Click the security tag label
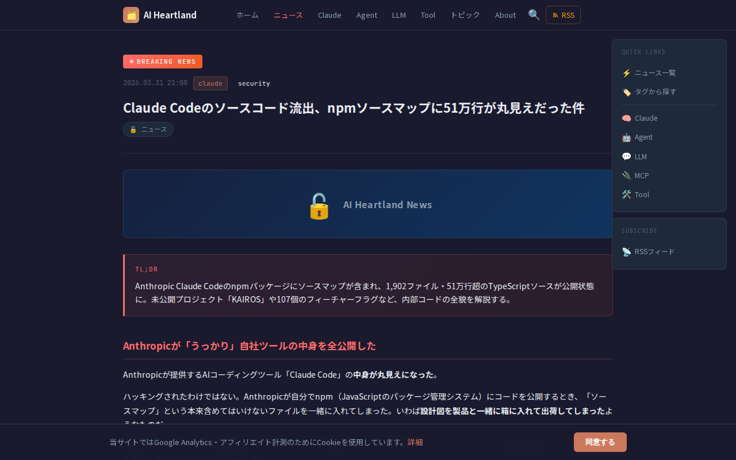736x460 pixels. [254, 83]
